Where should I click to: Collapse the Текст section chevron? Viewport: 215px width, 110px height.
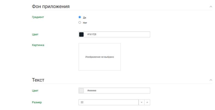pos(211,80)
